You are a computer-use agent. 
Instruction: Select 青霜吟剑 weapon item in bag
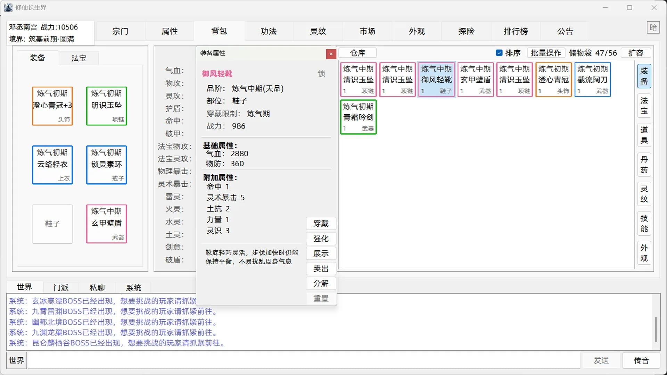(359, 117)
